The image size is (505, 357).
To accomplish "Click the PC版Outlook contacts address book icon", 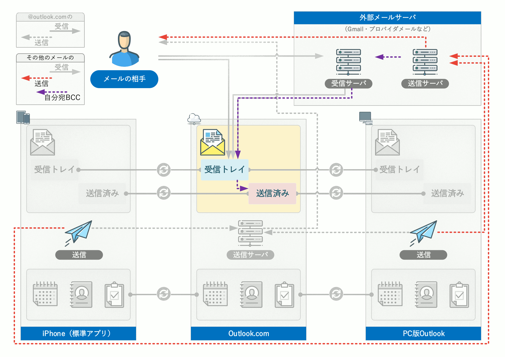I will [426, 294].
